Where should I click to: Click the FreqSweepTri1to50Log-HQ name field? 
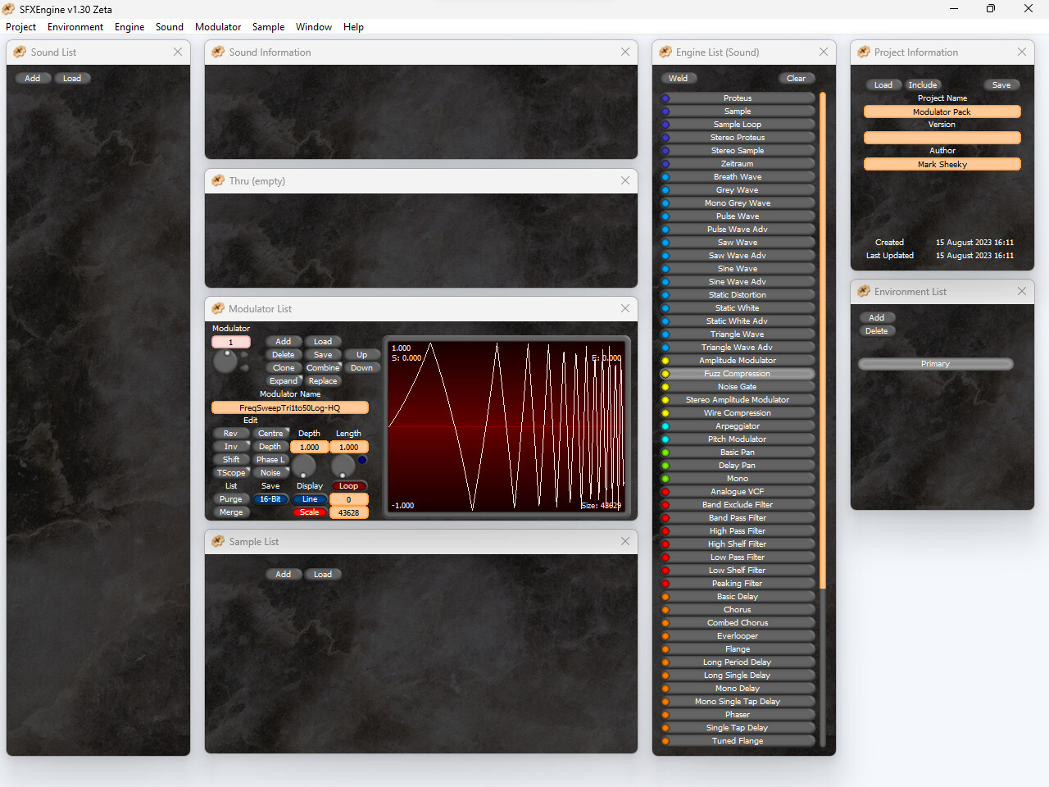289,407
